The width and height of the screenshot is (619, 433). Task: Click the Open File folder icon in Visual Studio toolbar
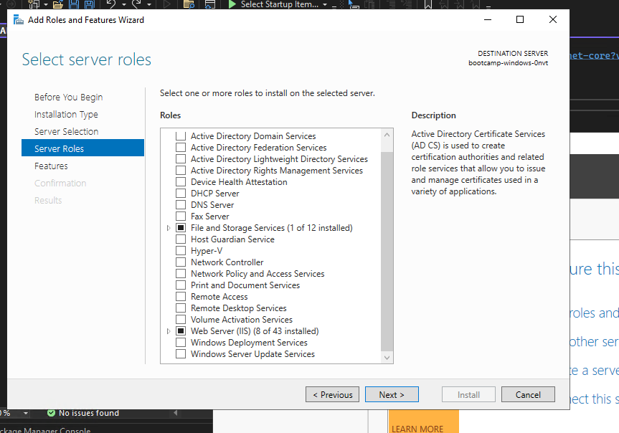tap(58, 5)
